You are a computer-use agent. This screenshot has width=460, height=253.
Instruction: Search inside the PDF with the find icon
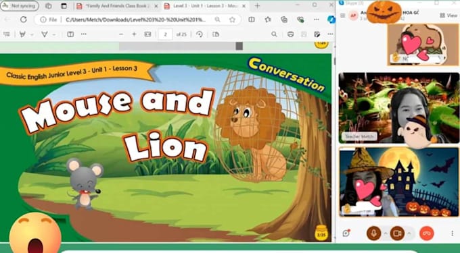point(274,34)
